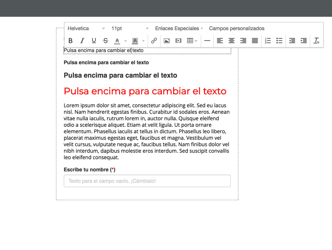
Task: Toggle underline text formatting
Action: coord(94,41)
